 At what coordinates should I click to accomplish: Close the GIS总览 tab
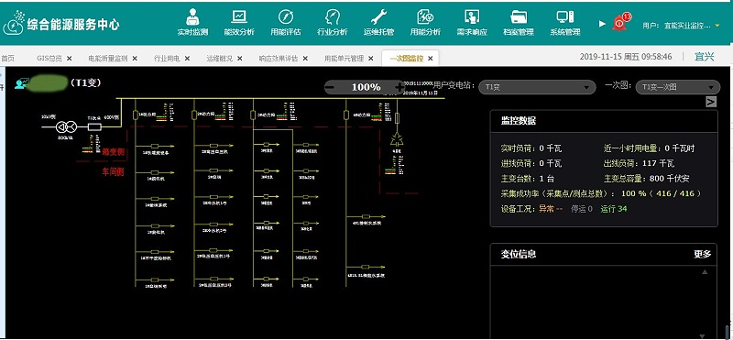pyautogui.click(x=70, y=59)
